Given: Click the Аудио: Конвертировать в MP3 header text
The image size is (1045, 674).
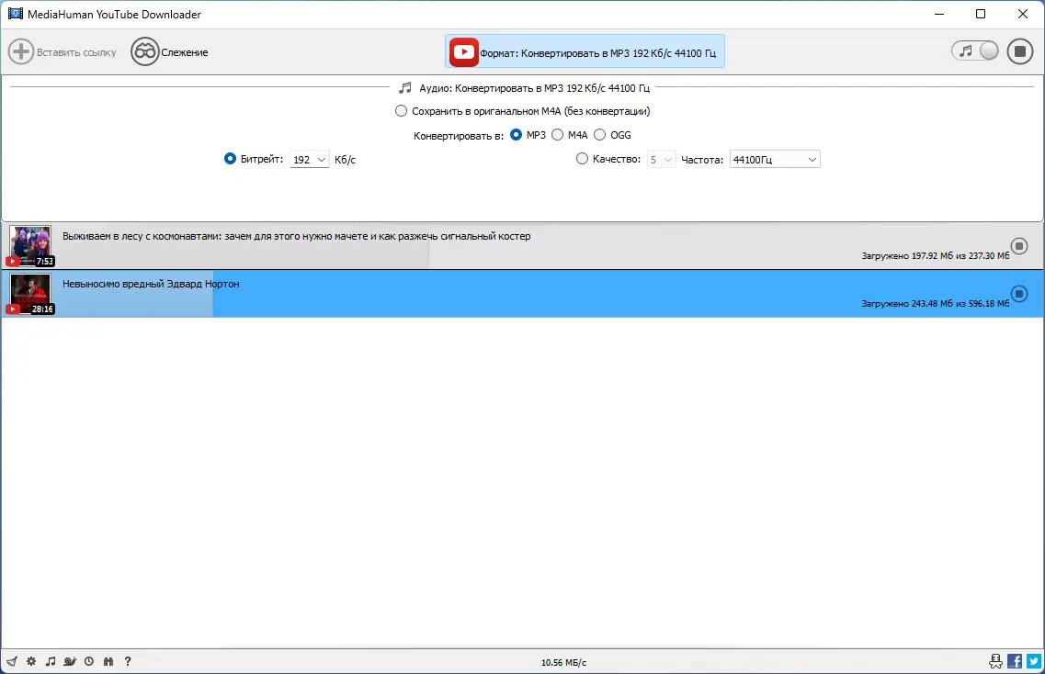Looking at the screenshot, I should click(x=534, y=88).
